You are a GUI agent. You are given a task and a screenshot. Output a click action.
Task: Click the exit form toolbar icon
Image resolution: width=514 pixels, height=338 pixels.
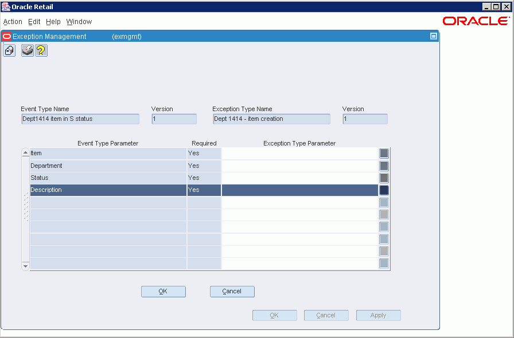(9, 51)
